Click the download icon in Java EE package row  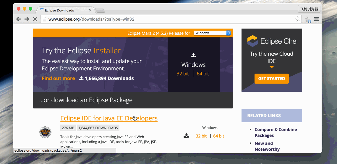(x=186, y=135)
